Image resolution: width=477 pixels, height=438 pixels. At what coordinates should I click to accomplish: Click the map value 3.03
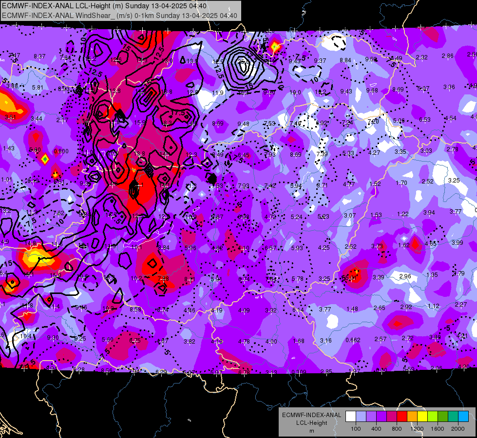point(426,150)
